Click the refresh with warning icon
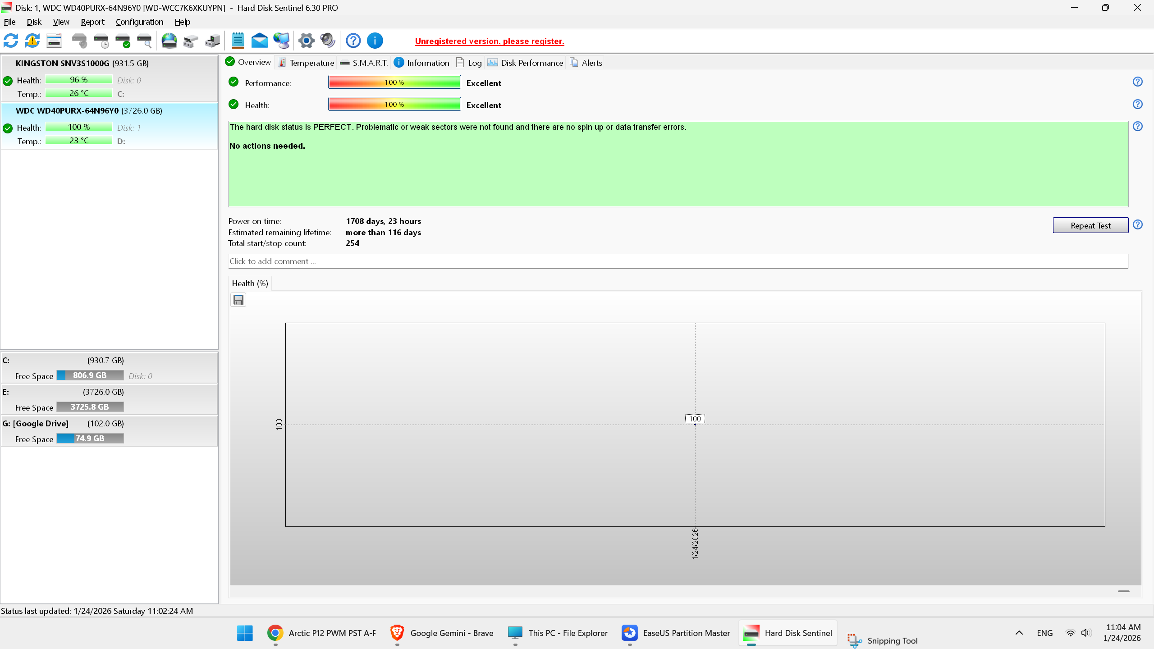Viewport: 1154px width, 649px height. click(32, 41)
